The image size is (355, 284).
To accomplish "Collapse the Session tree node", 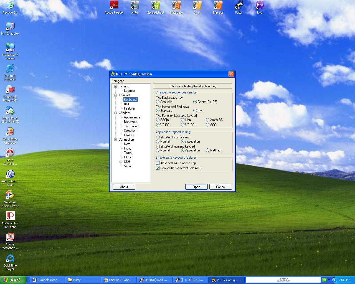I will pos(116,86).
